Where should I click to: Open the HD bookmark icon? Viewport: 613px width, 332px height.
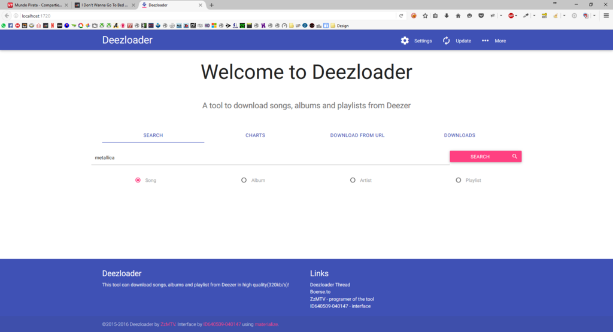[x=207, y=25]
